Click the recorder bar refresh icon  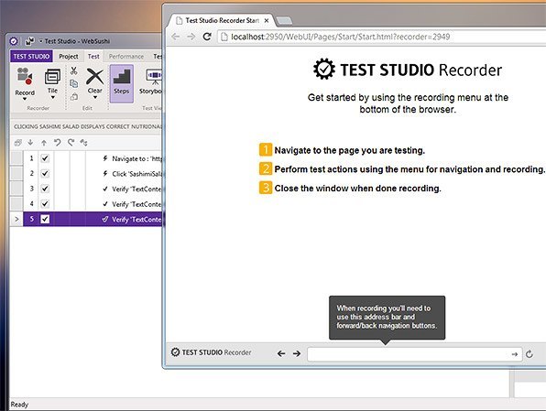(x=530, y=354)
